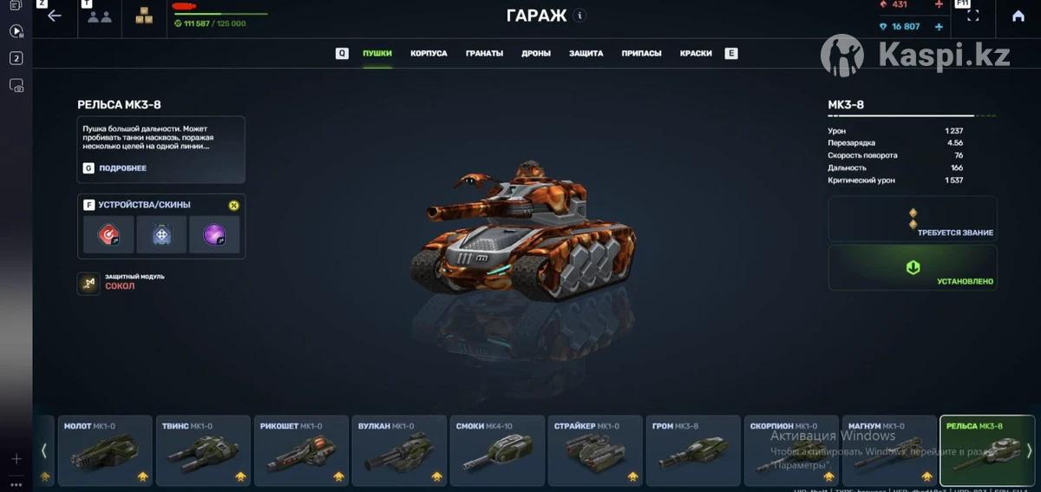Add crystals with the blue plus
Screen dimensions: 1041x492
click(x=939, y=27)
